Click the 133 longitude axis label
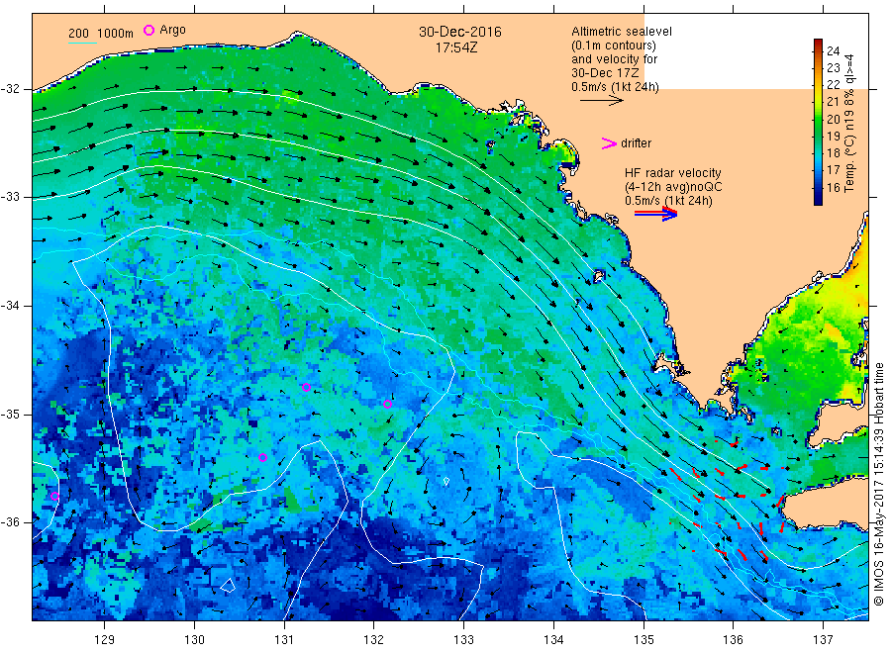 [463, 640]
